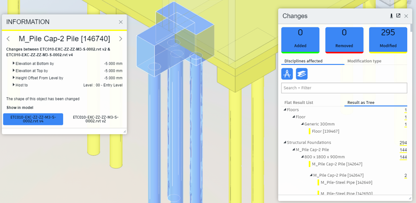Expand Elevation at Bottom by row
This screenshot has height=203, width=416.
tap(14, 63)
